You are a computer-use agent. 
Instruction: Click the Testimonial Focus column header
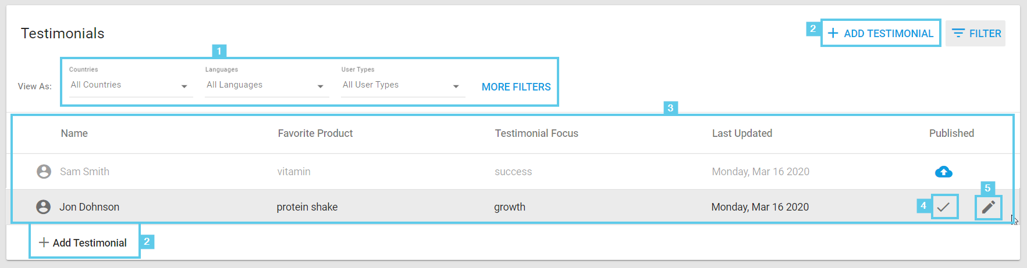[x=536, y=133]
